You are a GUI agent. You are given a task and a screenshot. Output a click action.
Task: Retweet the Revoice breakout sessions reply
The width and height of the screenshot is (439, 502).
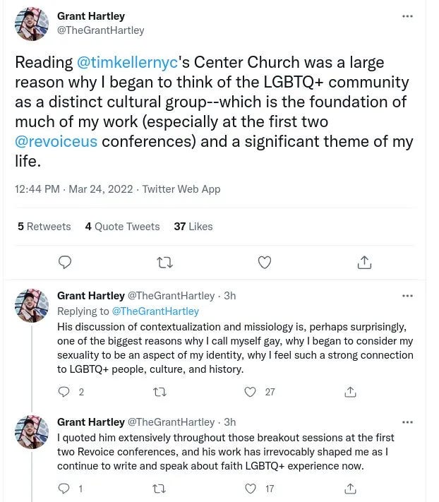pos(160,489)
